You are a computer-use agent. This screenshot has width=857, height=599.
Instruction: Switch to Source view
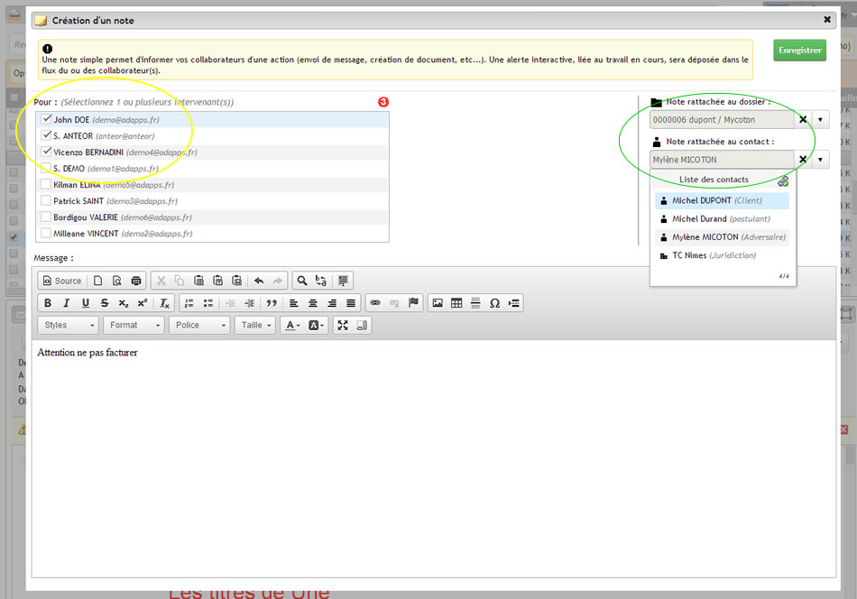(61, 281)
